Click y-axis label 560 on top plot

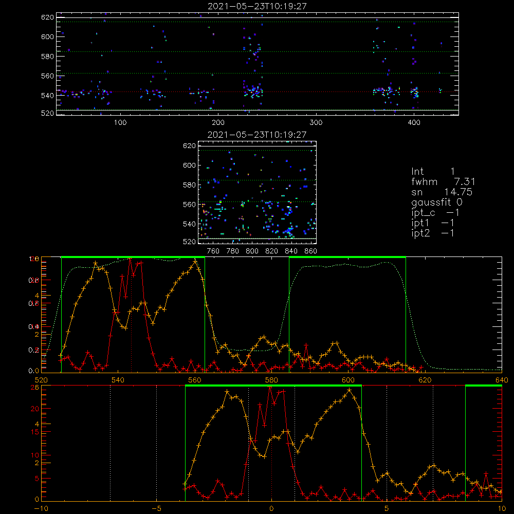point(47,76)
